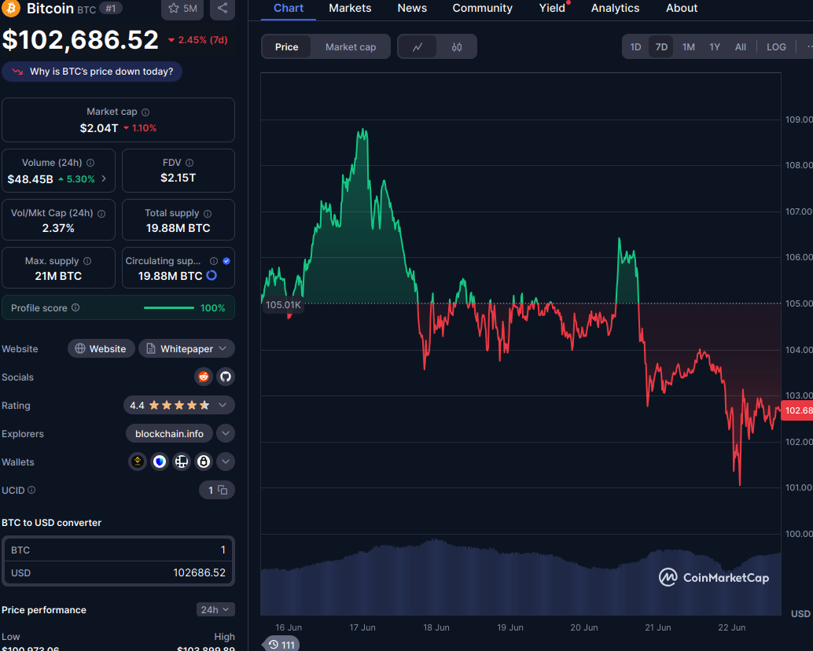813x651 pixels.
Task: Click the verified circulating supply badge
Action: pos(226,261)
